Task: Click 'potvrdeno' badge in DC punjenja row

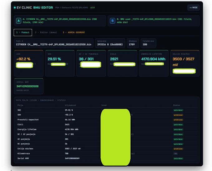Action: [x=178, y=144]
